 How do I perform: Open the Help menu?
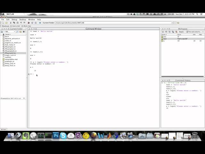click(39, 20)
